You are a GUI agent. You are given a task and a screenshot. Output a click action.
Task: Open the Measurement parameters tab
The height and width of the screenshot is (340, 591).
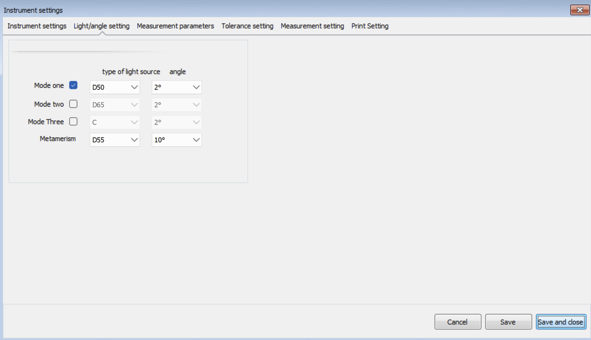coord(175,26)
